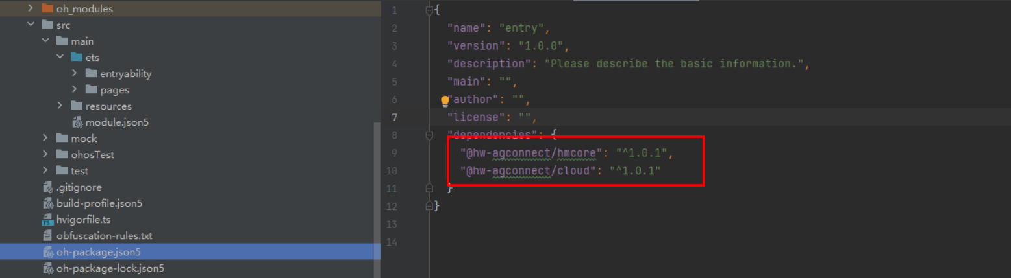
Task: Click the "name" key in editor
Action: [x=466, y=29]
